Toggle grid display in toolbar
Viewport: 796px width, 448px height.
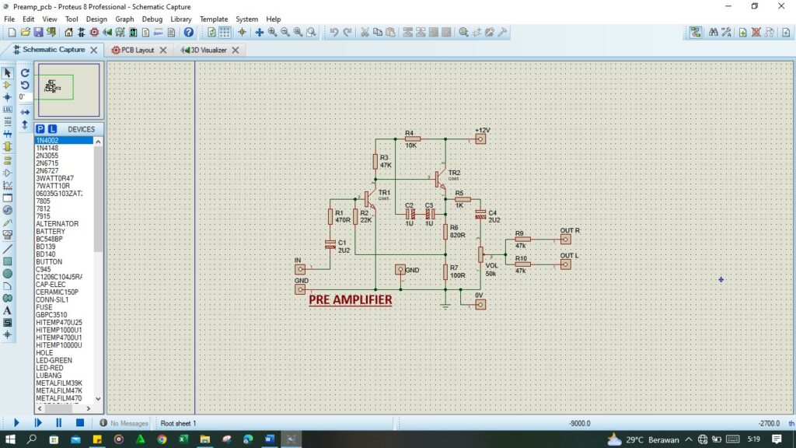pyautogui.click(x=225, y=33)
